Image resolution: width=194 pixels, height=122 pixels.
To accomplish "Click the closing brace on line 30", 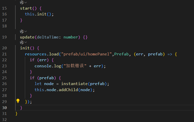I will tap(21, 108).
